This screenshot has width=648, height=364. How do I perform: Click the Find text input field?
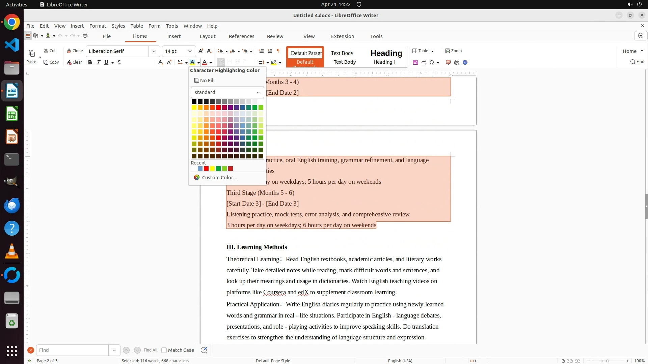pos(72,350)
